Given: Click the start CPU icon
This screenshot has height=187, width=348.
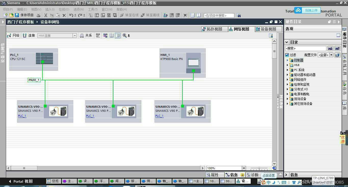Looking at the screenshot, I should [172, 15].
